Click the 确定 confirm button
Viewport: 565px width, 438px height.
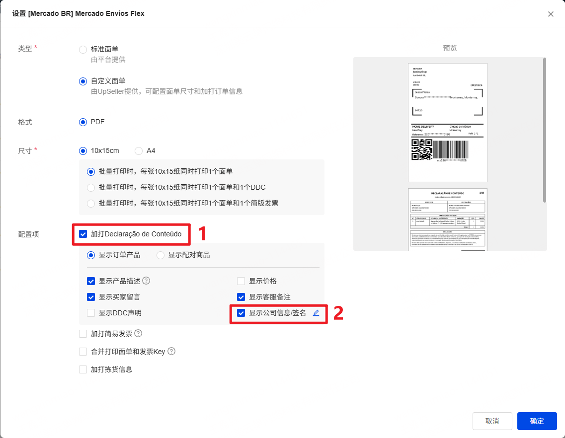[537, 421]
